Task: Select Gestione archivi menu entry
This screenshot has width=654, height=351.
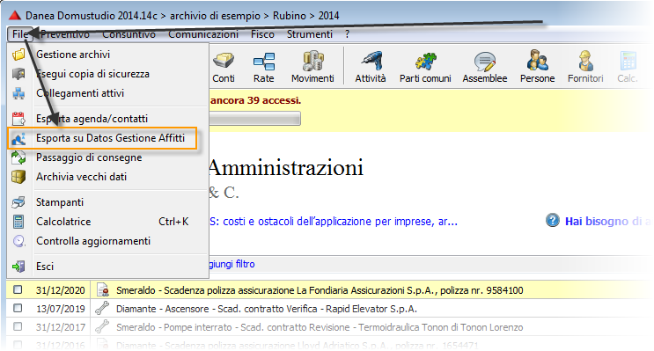Action: (73, 55)
